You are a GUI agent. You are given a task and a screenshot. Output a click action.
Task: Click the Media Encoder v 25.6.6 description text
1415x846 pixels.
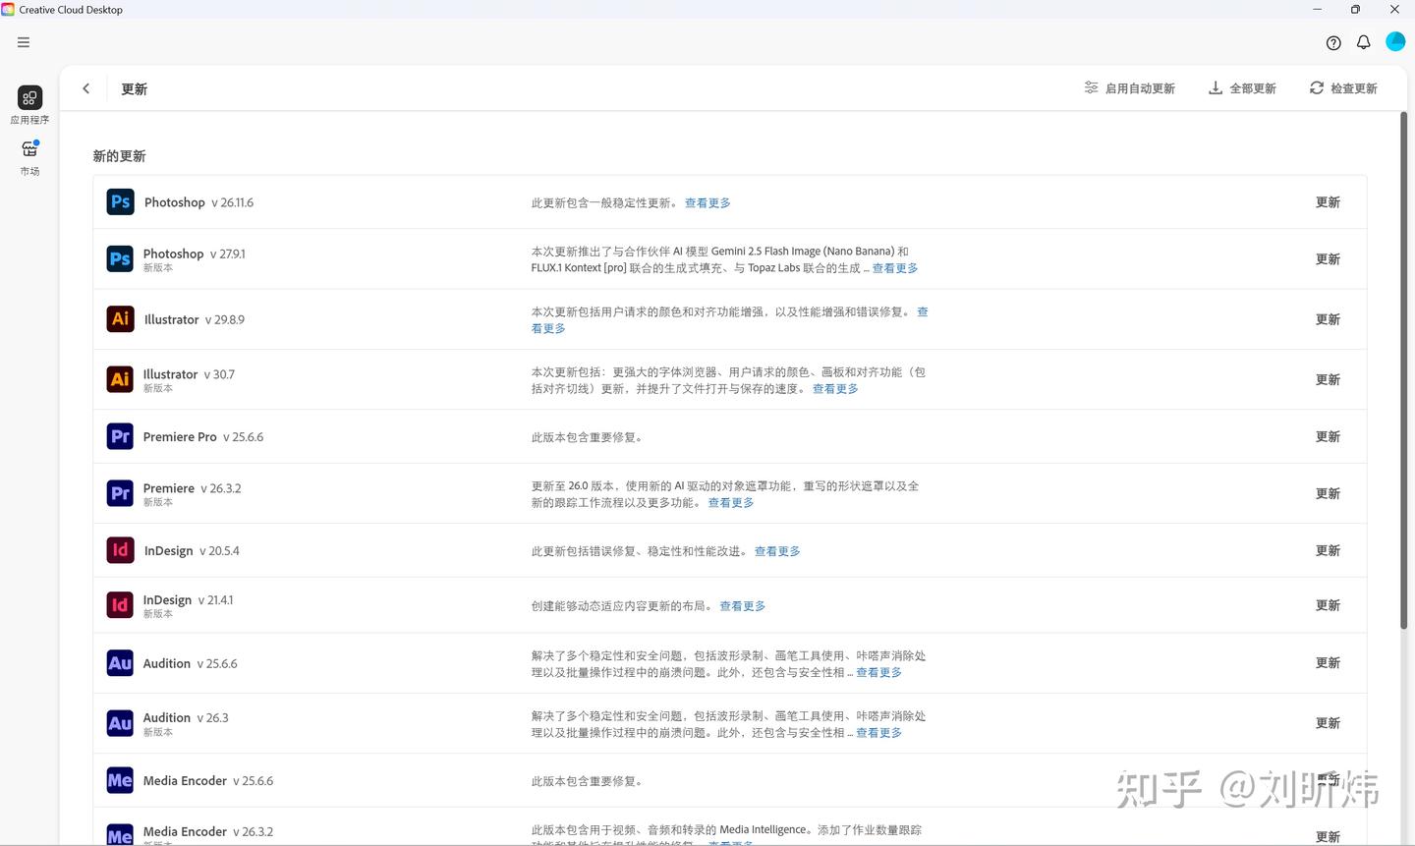[x=589, y=782]
